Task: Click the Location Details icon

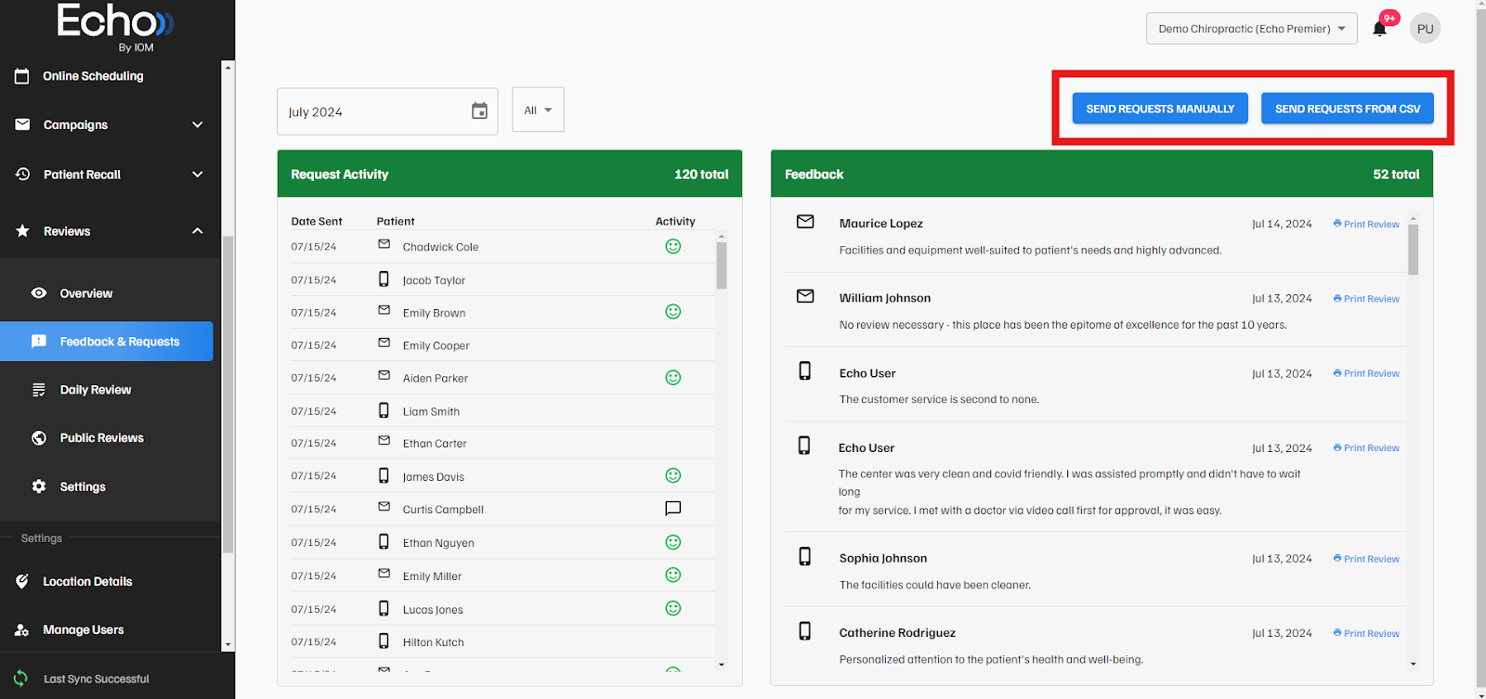Action: [x=22, y=581]
